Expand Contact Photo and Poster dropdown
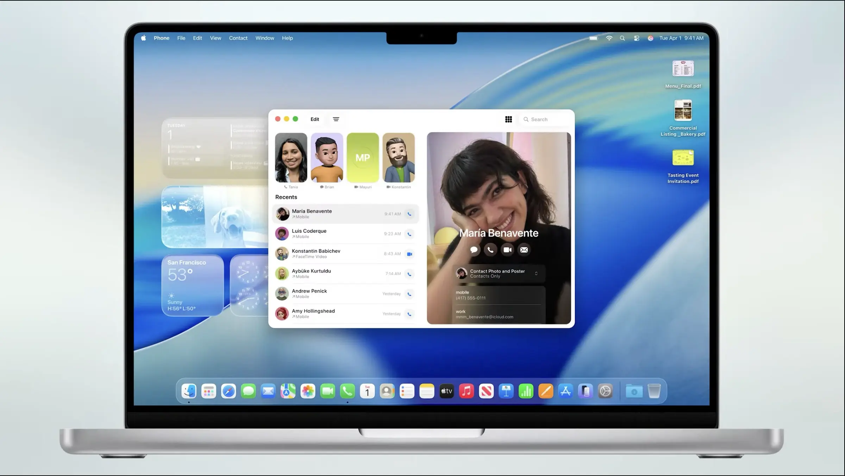Screen dimensions: 845x476 pos(536,274)
